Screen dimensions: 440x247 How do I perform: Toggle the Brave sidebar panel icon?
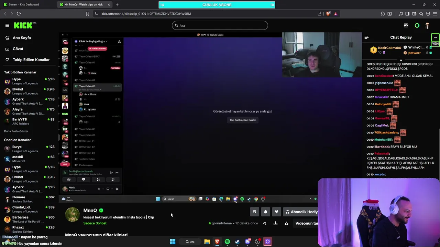(407, 14)
